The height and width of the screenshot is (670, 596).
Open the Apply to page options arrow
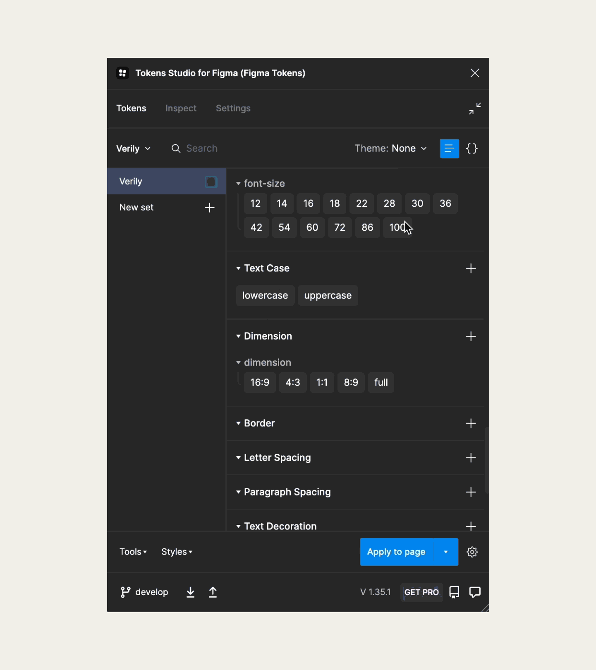click(446, 552)
